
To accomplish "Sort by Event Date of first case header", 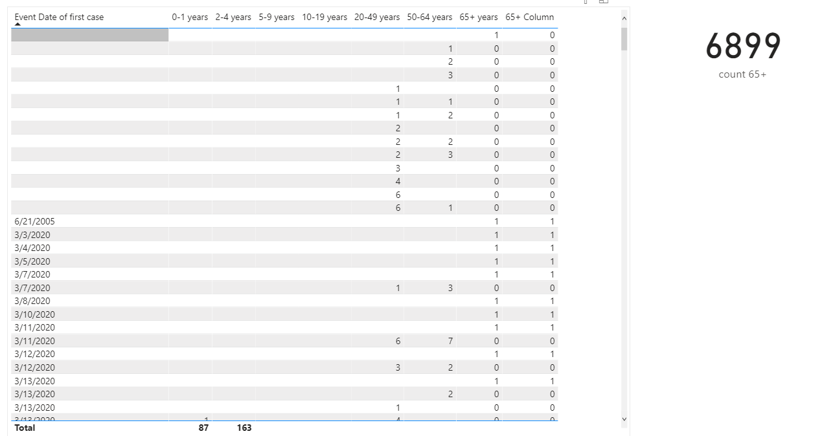I will click(59, 17).
